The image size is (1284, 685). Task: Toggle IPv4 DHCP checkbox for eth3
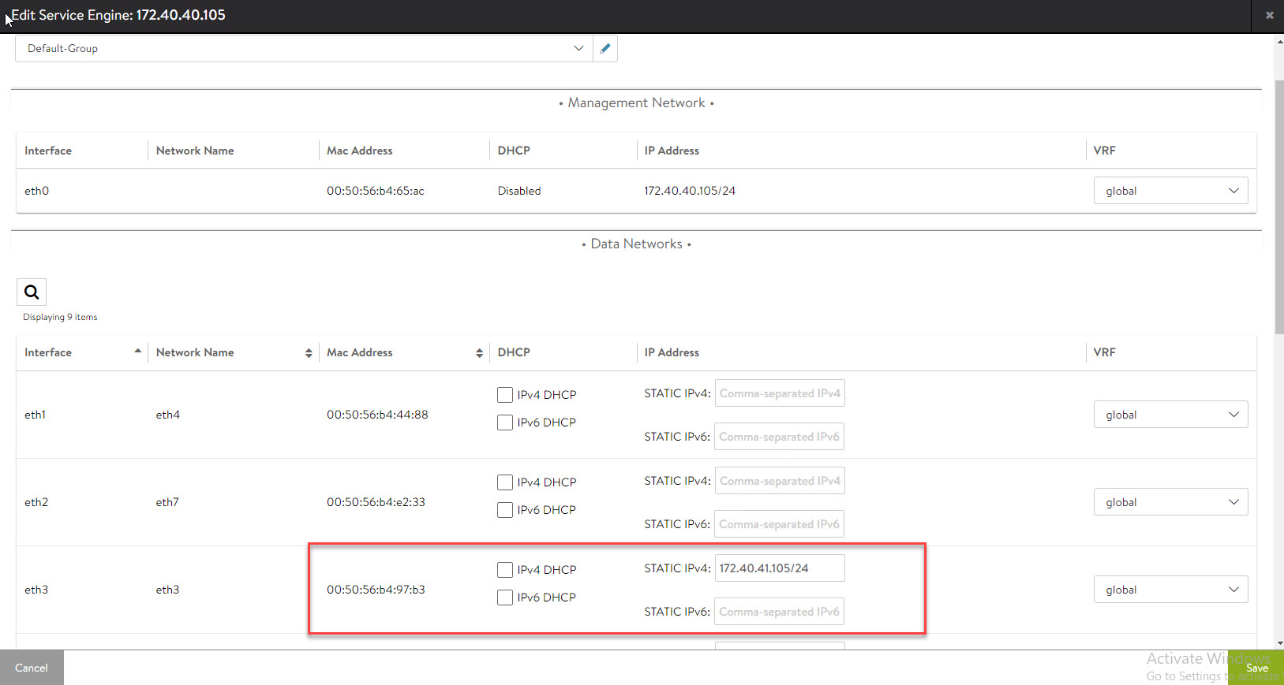click(x=505, y=570)
